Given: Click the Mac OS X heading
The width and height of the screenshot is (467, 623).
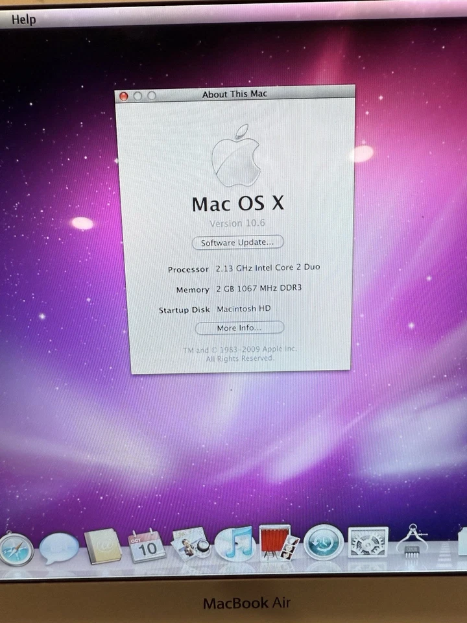Looking at the screenshot, I should tap(238, 204).
